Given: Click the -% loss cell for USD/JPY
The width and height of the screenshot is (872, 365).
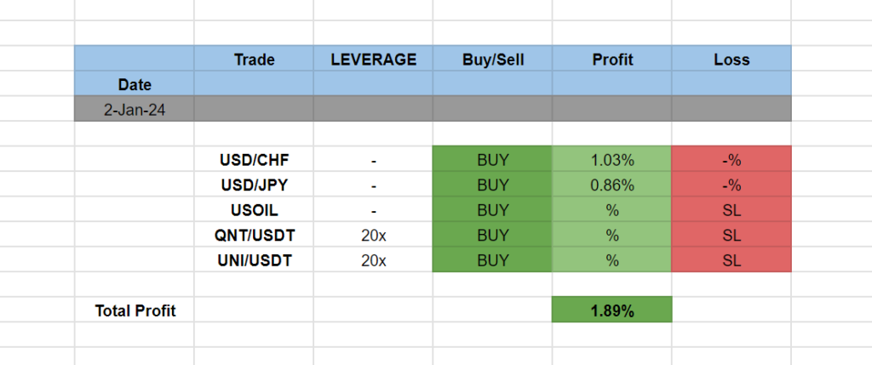Looking at the screenshot, I should [731, 185].
